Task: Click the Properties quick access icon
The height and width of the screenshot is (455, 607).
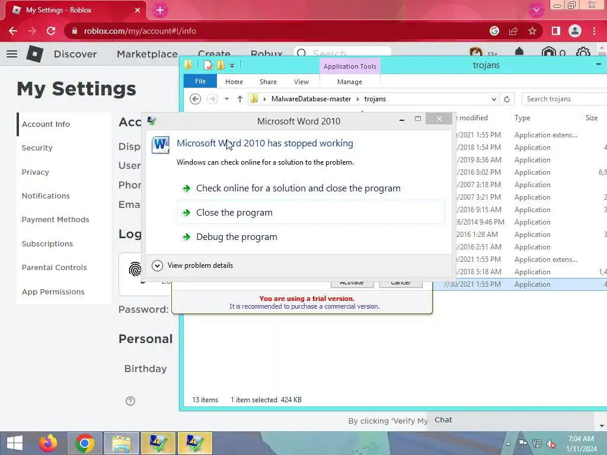Action: (208, 65)
